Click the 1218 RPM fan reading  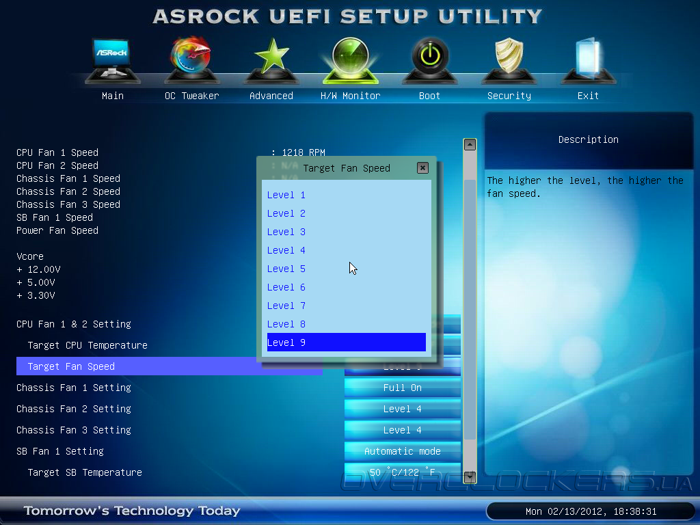pos(303,152)
